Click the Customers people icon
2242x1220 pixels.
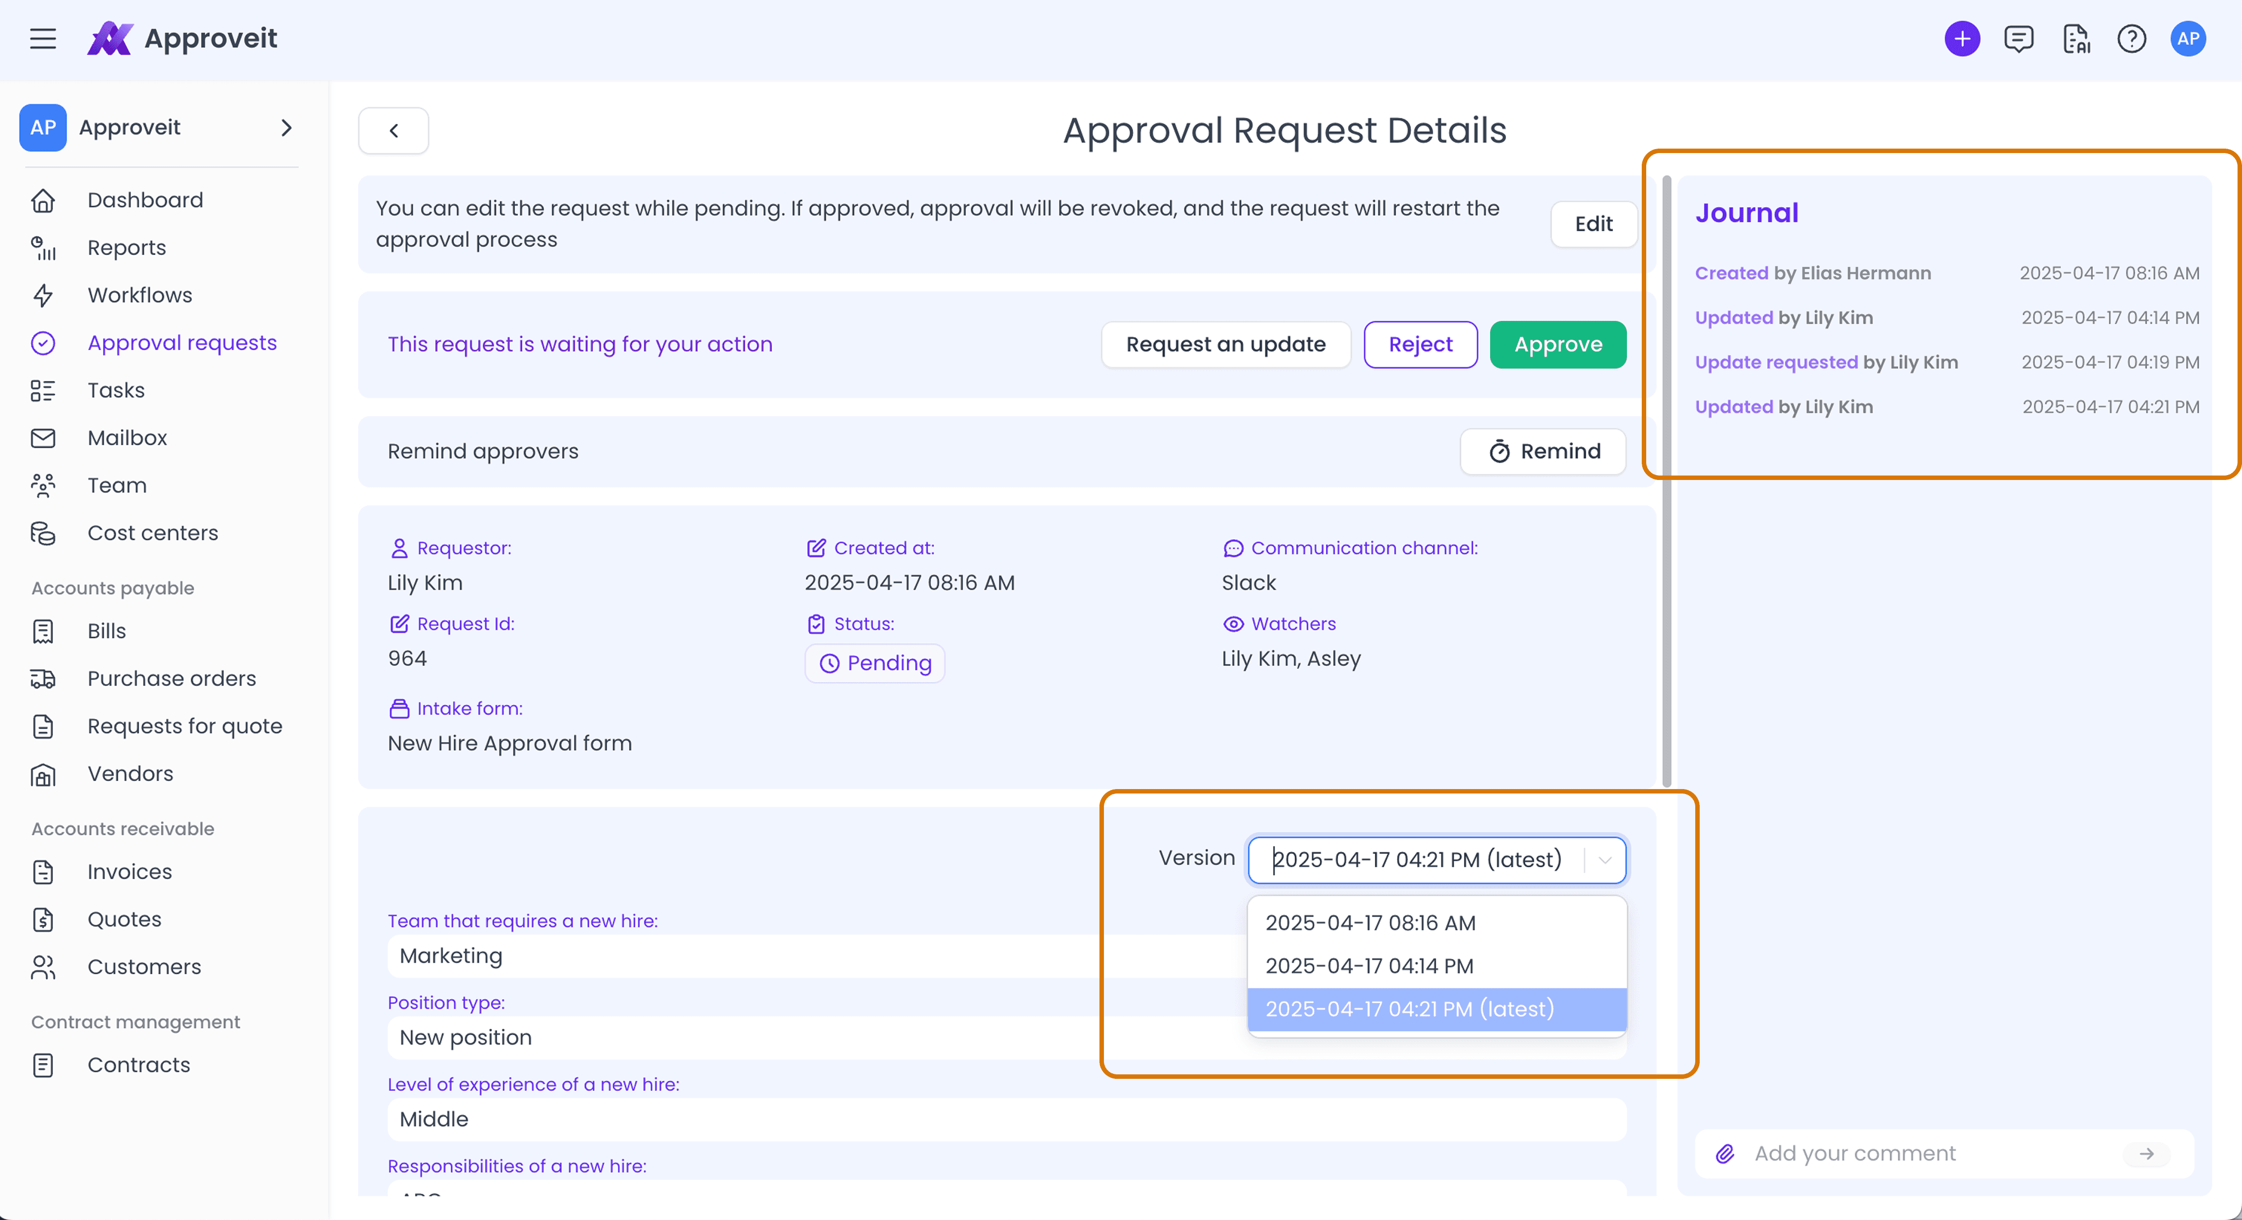[x=43, y=967]
